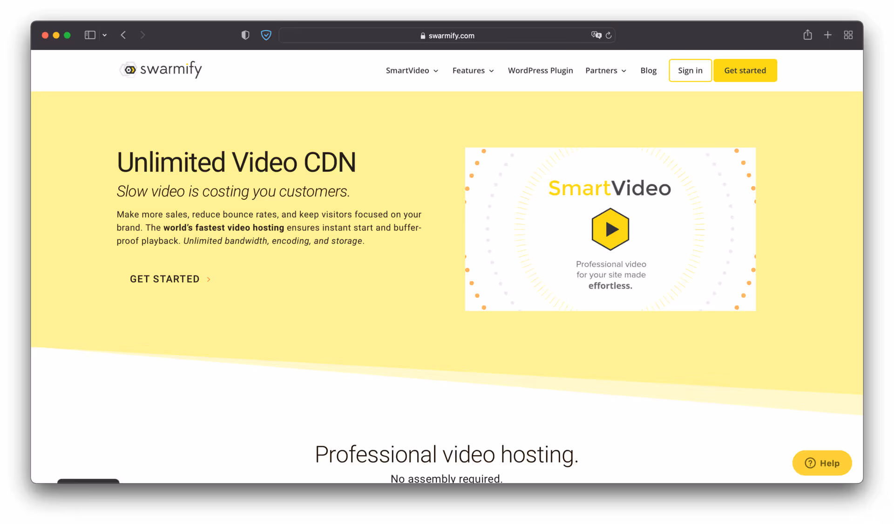Open a new tab with plus icon
This screenshot has width=894, height=524.
[x=827, y=35]
